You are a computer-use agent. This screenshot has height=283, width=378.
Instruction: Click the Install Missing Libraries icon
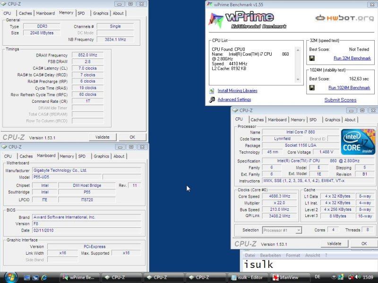coord(212,91)
